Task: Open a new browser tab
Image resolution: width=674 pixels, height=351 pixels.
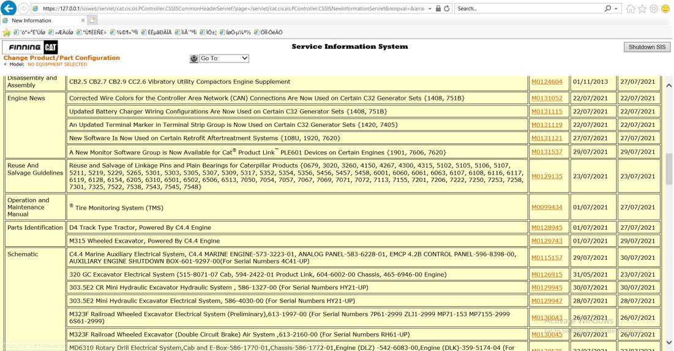Action: point(93,20)
